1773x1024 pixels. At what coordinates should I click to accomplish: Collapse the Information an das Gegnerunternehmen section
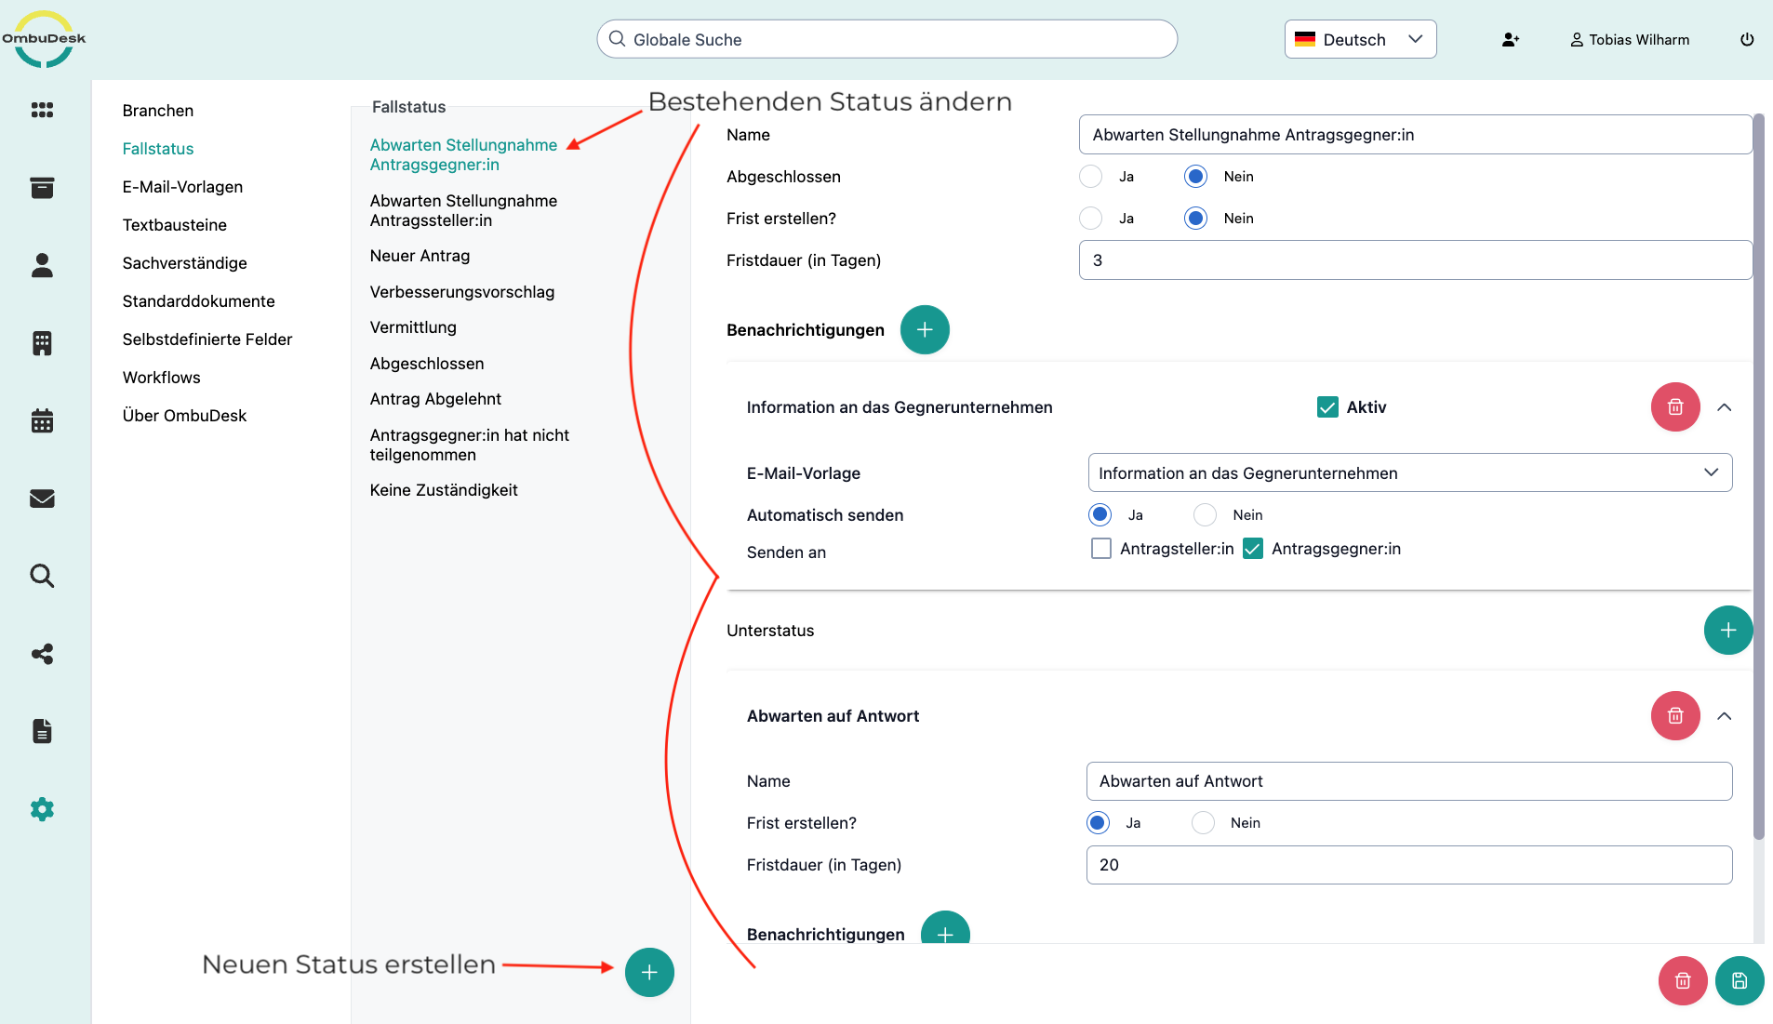pyautogui.click(x=1725, y=407)
